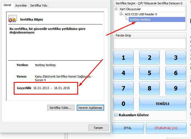Switch to the Ayrıntılar tab
191x139 pixels.
21,5
